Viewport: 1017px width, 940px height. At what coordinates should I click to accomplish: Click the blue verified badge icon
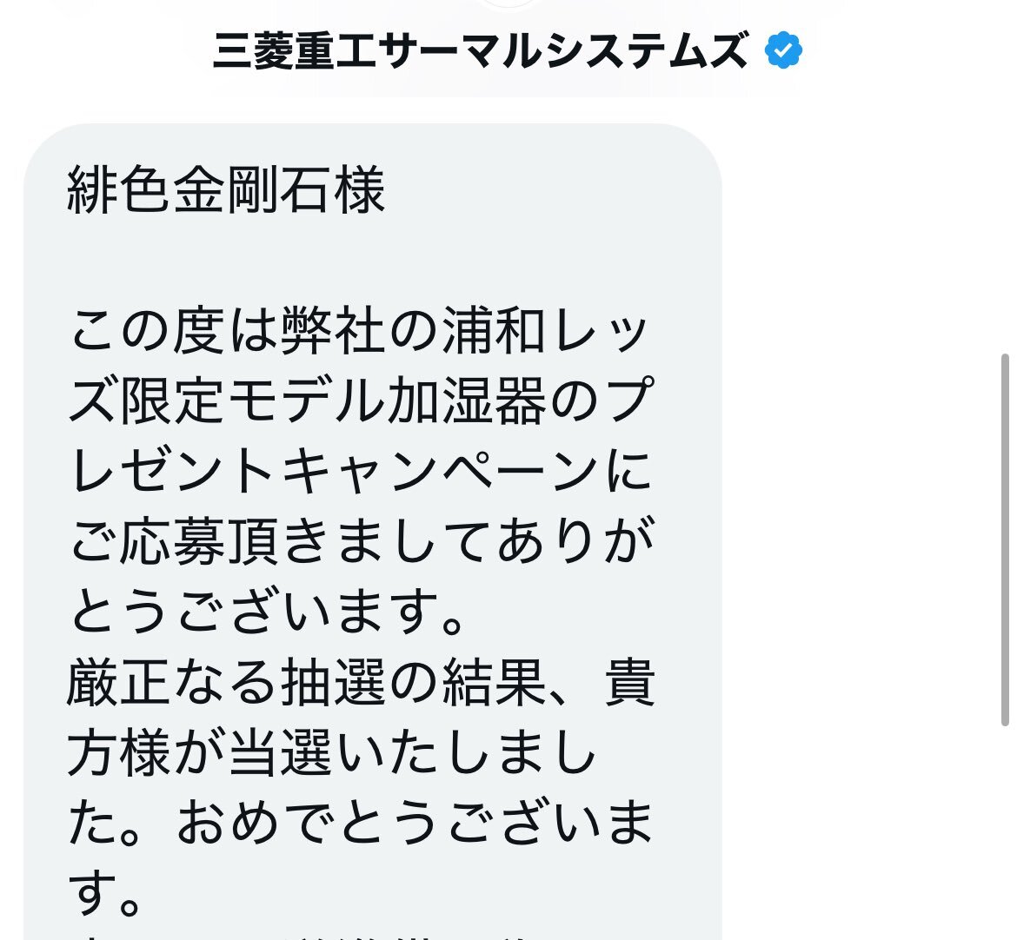783,50
